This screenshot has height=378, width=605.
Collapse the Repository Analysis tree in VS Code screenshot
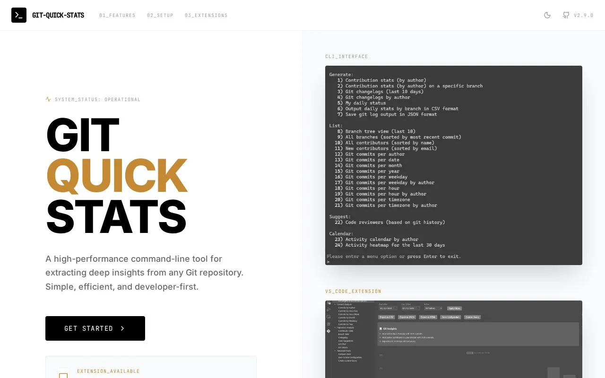pos(335,327)
